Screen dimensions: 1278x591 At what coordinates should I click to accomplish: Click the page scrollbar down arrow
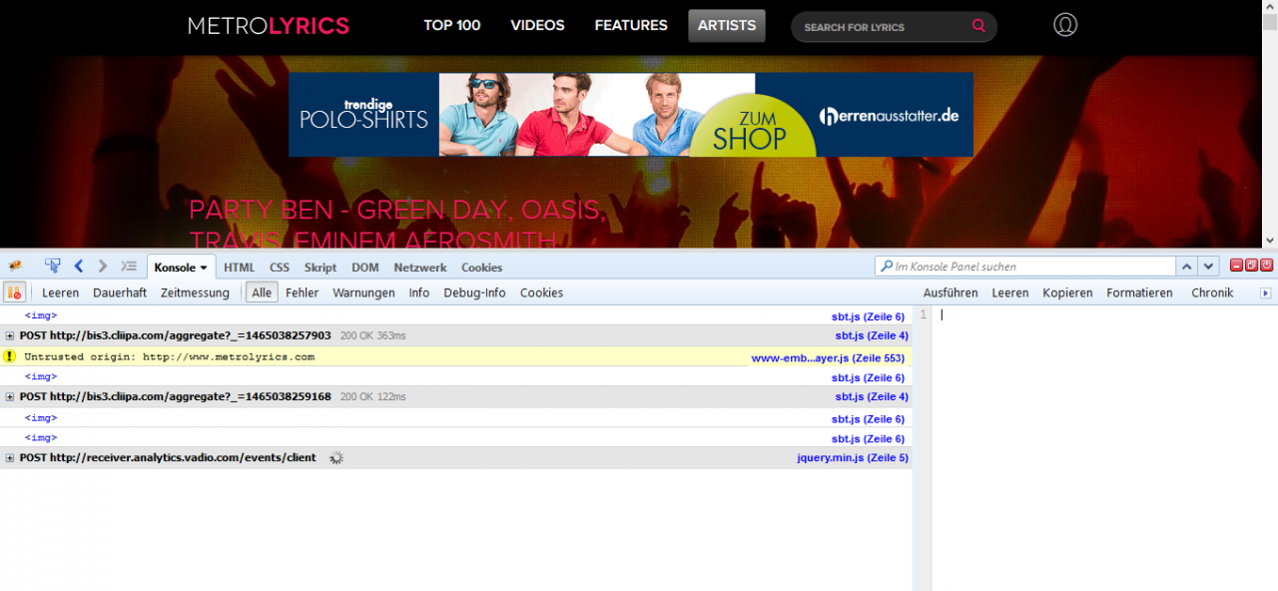click(x=1270, y=241)
